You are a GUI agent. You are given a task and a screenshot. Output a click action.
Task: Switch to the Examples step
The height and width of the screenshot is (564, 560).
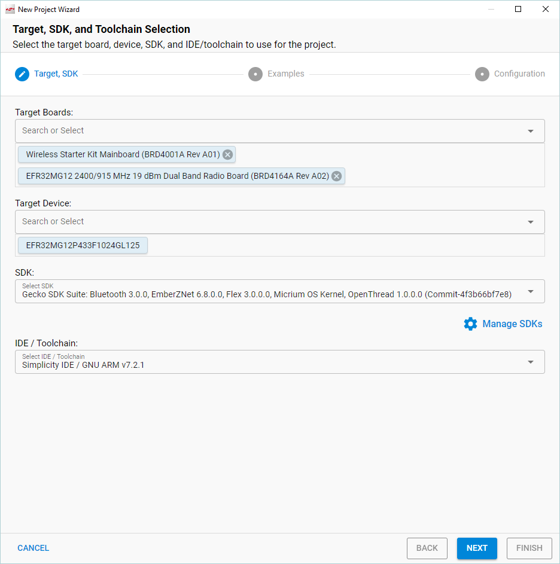pyautogui.click(x=286, y=74)
